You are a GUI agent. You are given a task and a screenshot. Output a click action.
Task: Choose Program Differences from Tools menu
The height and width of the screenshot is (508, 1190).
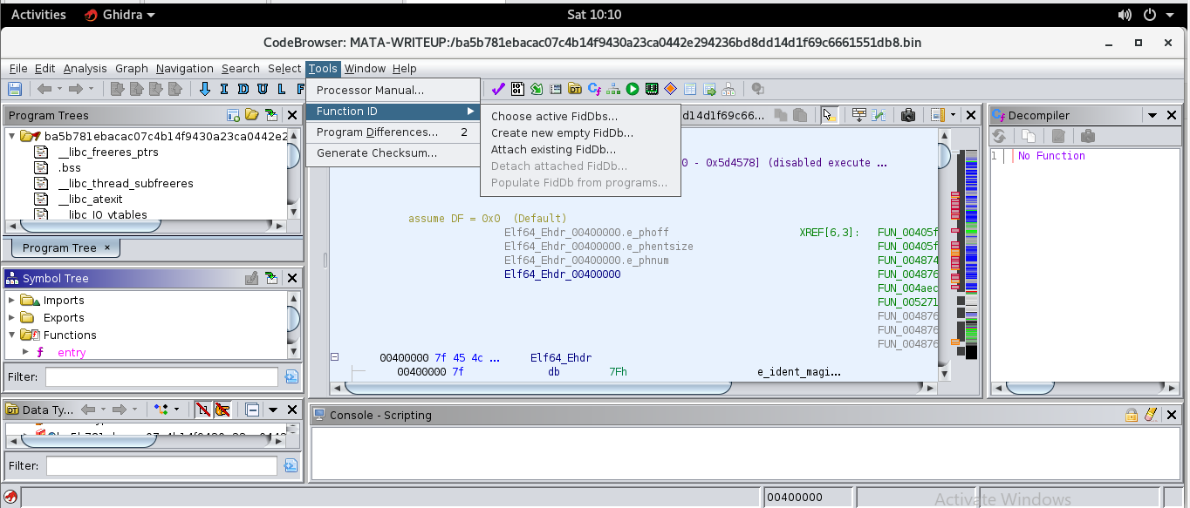pyautogui.click(x=393, y=132)
